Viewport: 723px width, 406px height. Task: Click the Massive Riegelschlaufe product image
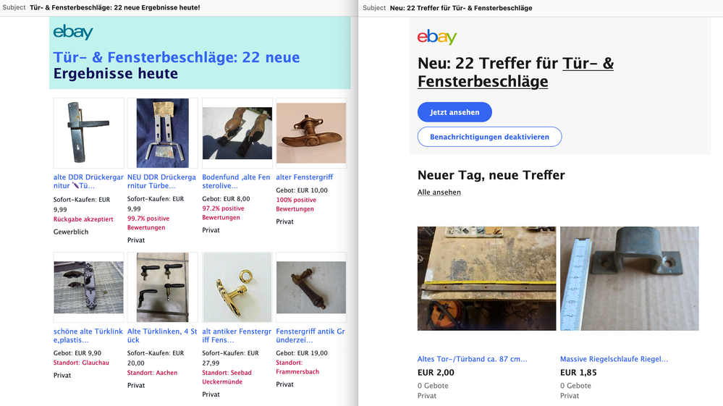point(630,279)
